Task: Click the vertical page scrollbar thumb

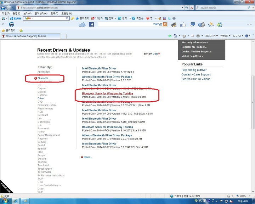Action: click(x=253, y=102)
